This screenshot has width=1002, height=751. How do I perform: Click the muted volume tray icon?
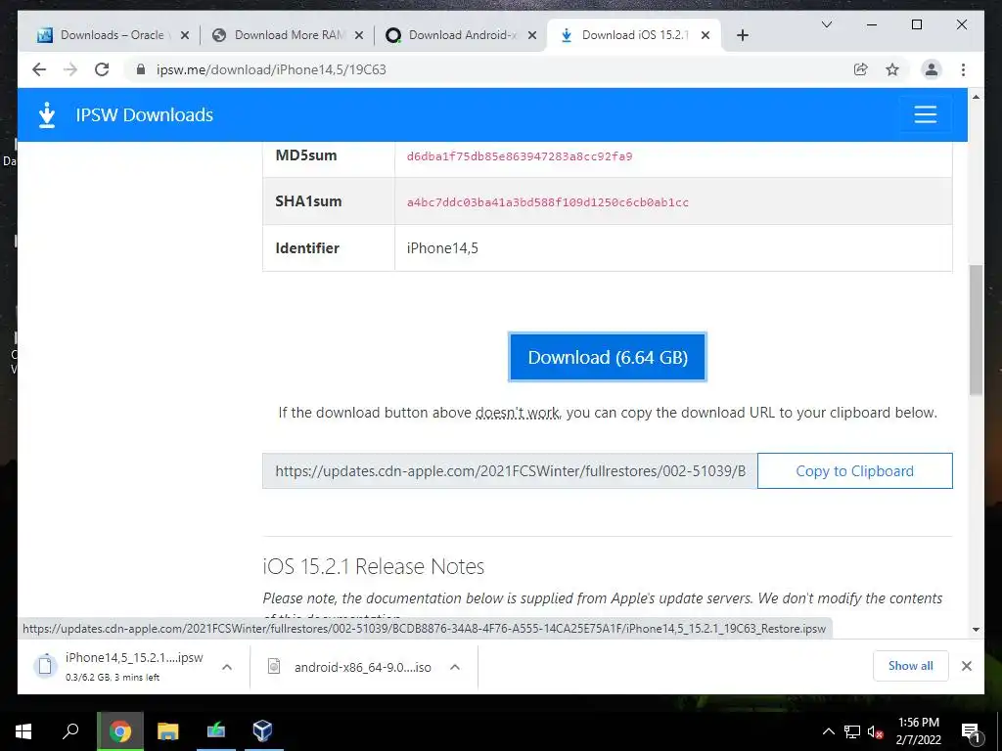coord(876,731)
